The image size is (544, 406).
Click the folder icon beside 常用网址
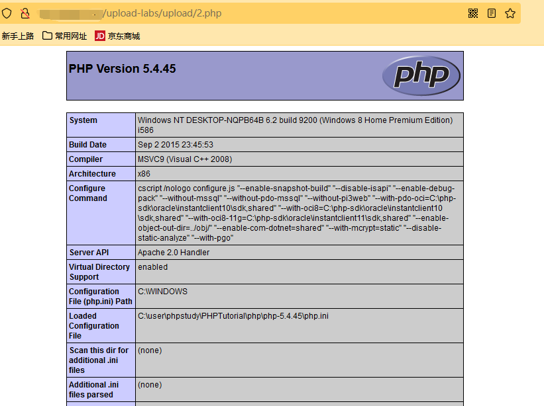46,36
